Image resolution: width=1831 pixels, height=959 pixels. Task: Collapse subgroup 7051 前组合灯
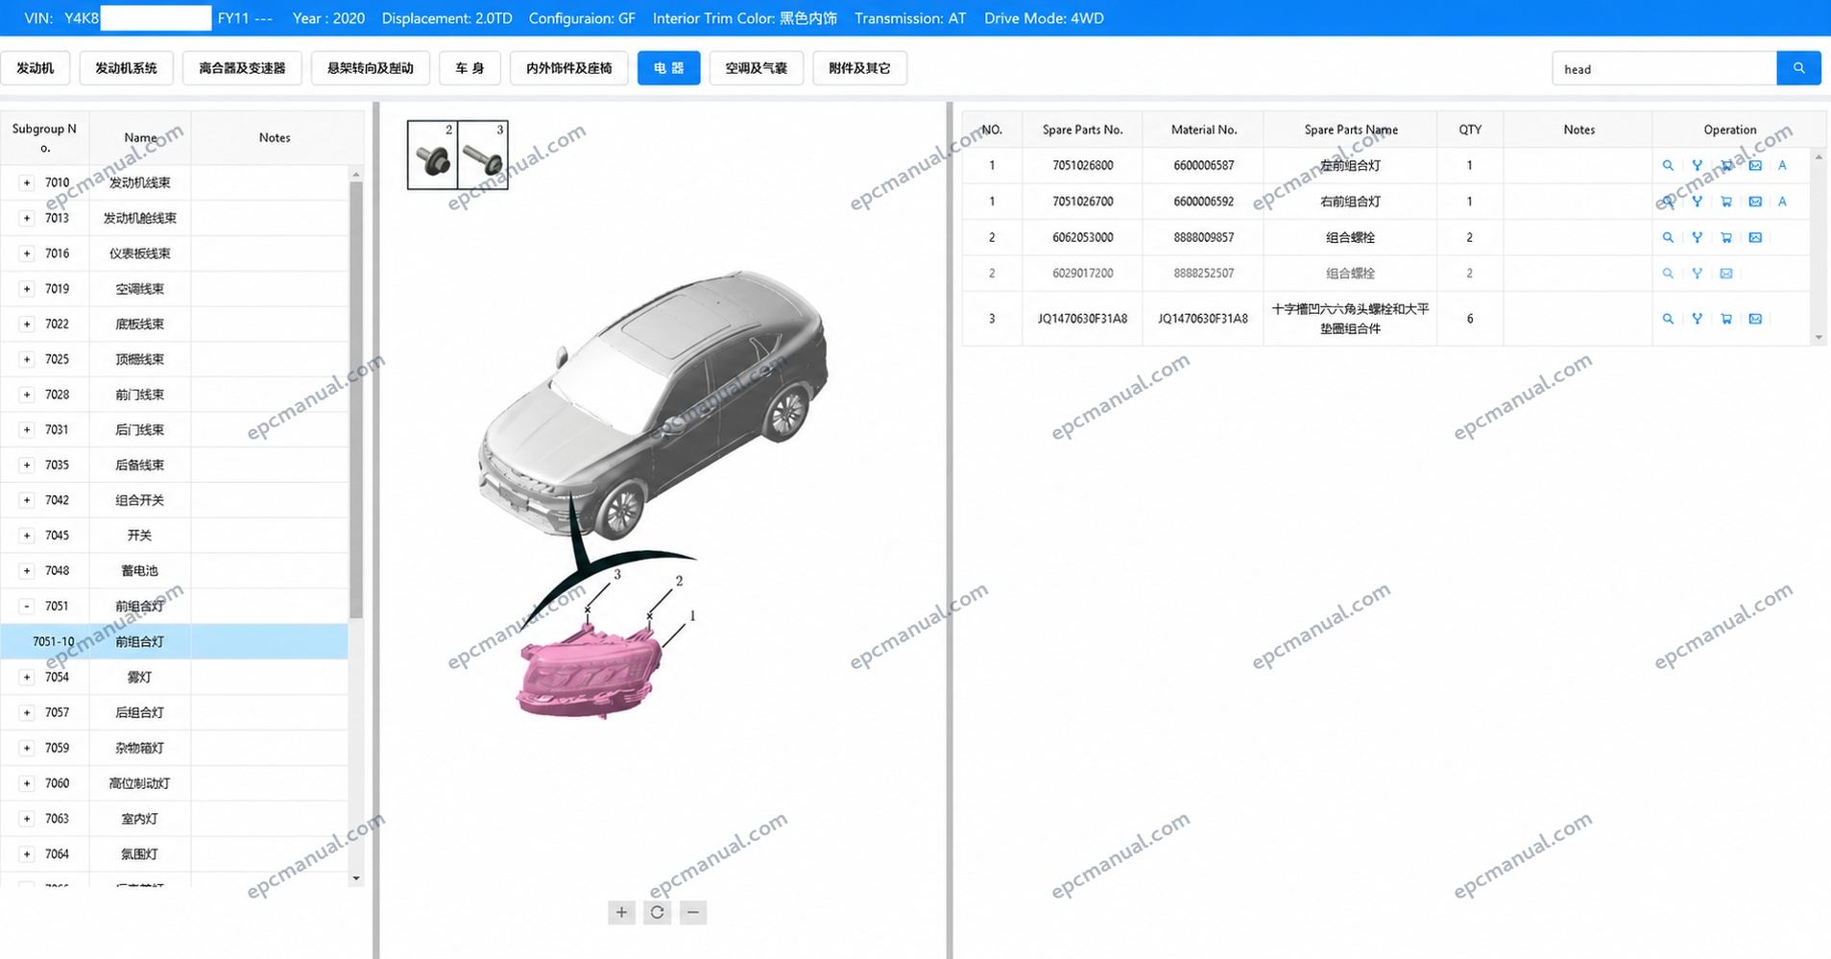[27, 606]
